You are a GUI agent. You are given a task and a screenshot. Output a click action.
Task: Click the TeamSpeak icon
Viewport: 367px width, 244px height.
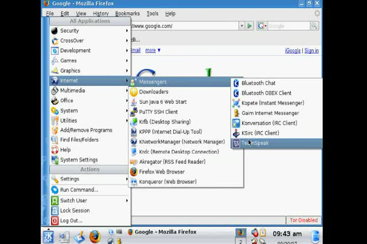tap(236, 143)
